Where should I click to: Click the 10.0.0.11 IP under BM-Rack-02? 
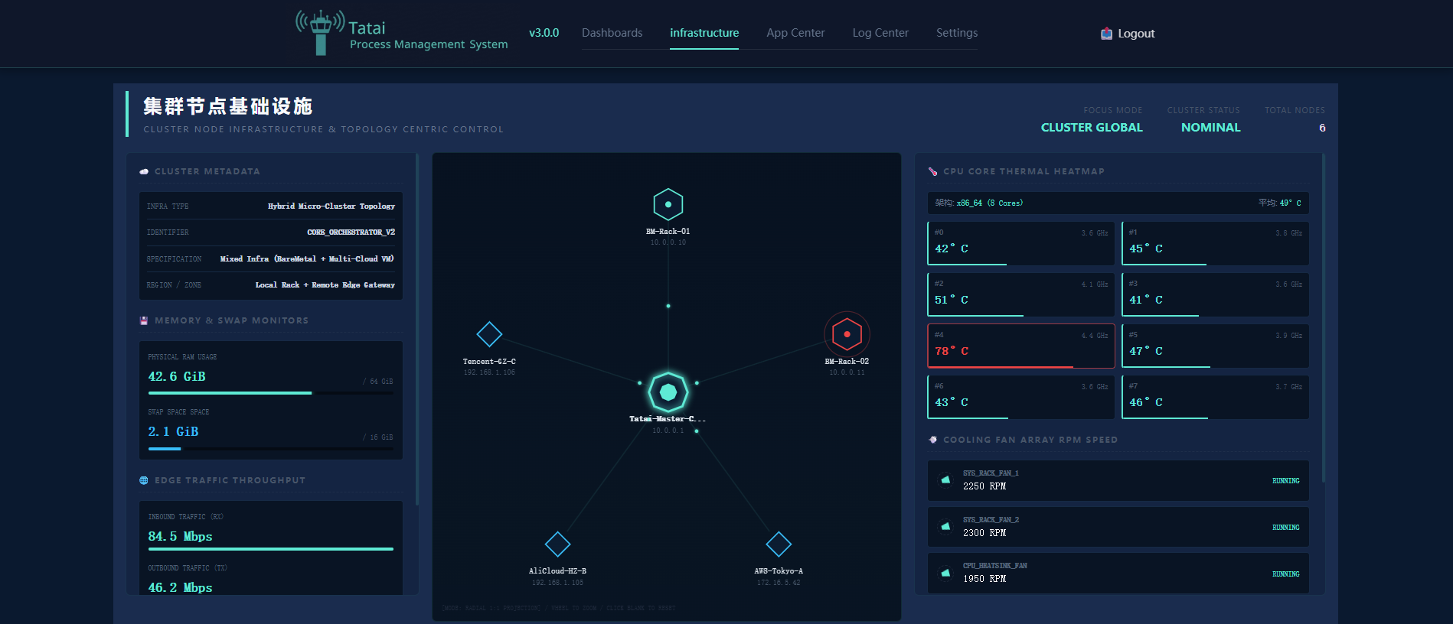(x=847, y=372)
